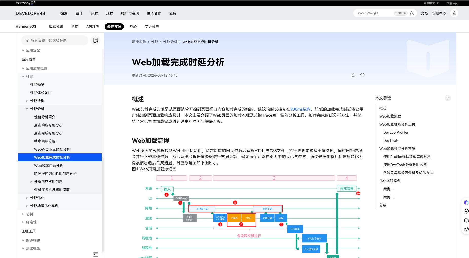The image size is (469, 258).
Task: Click the floating layers stack icon
Action: point(466,220)
